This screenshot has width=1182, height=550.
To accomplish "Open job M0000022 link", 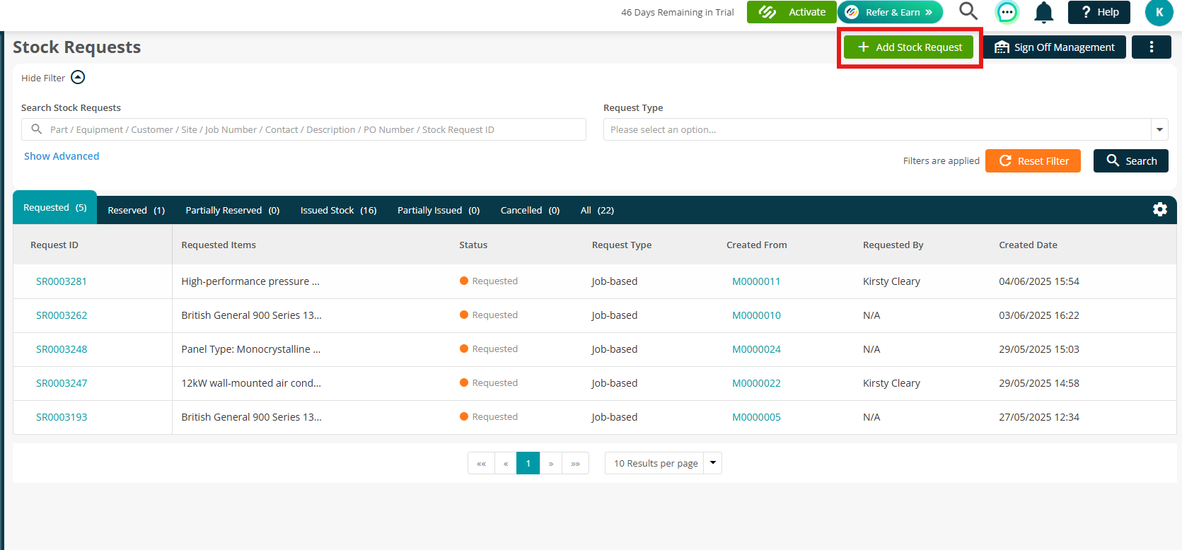I will [756, 383].
